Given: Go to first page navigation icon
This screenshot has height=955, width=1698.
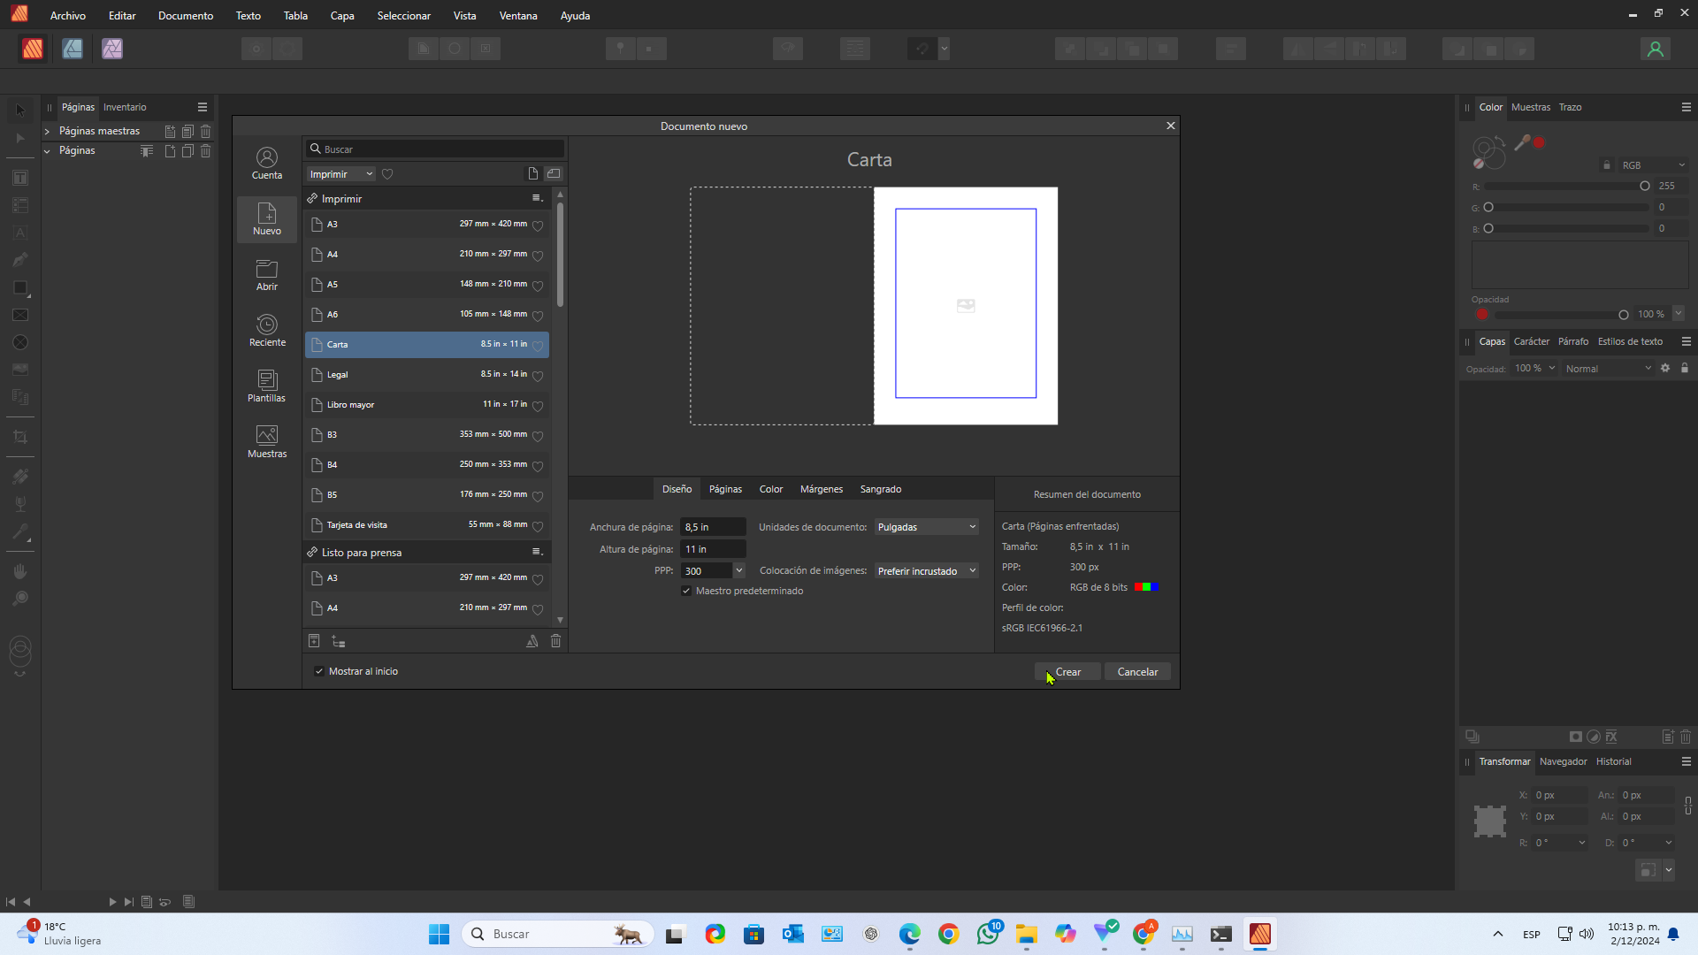Looking at the screenshot, I should coord(11,902).
